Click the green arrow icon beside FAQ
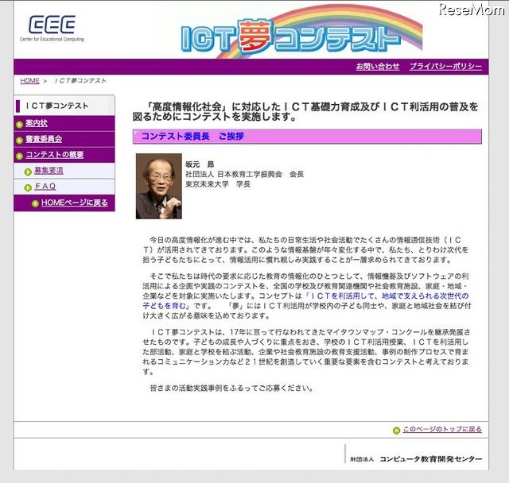 (28, 187)
